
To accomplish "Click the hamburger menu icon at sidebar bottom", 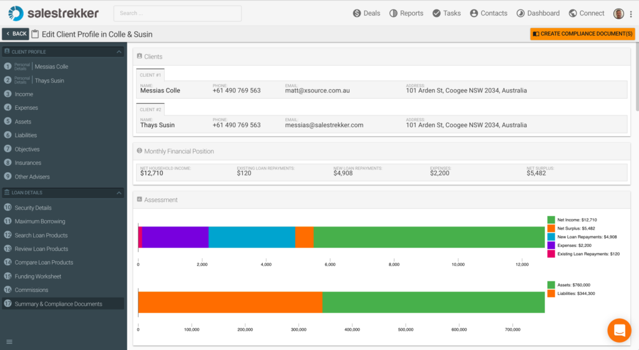I will tap(9, 342).
